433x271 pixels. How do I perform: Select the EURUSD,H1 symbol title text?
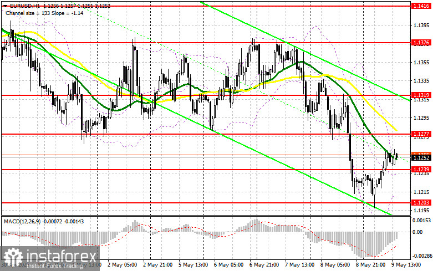pos(24,6)
